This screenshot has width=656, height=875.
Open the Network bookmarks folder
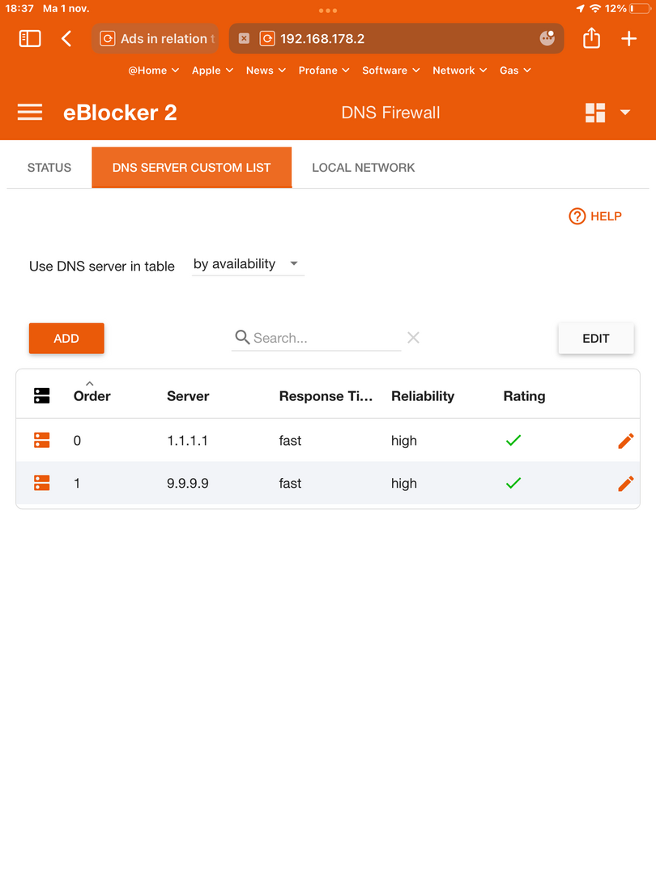tap(460, 70)
